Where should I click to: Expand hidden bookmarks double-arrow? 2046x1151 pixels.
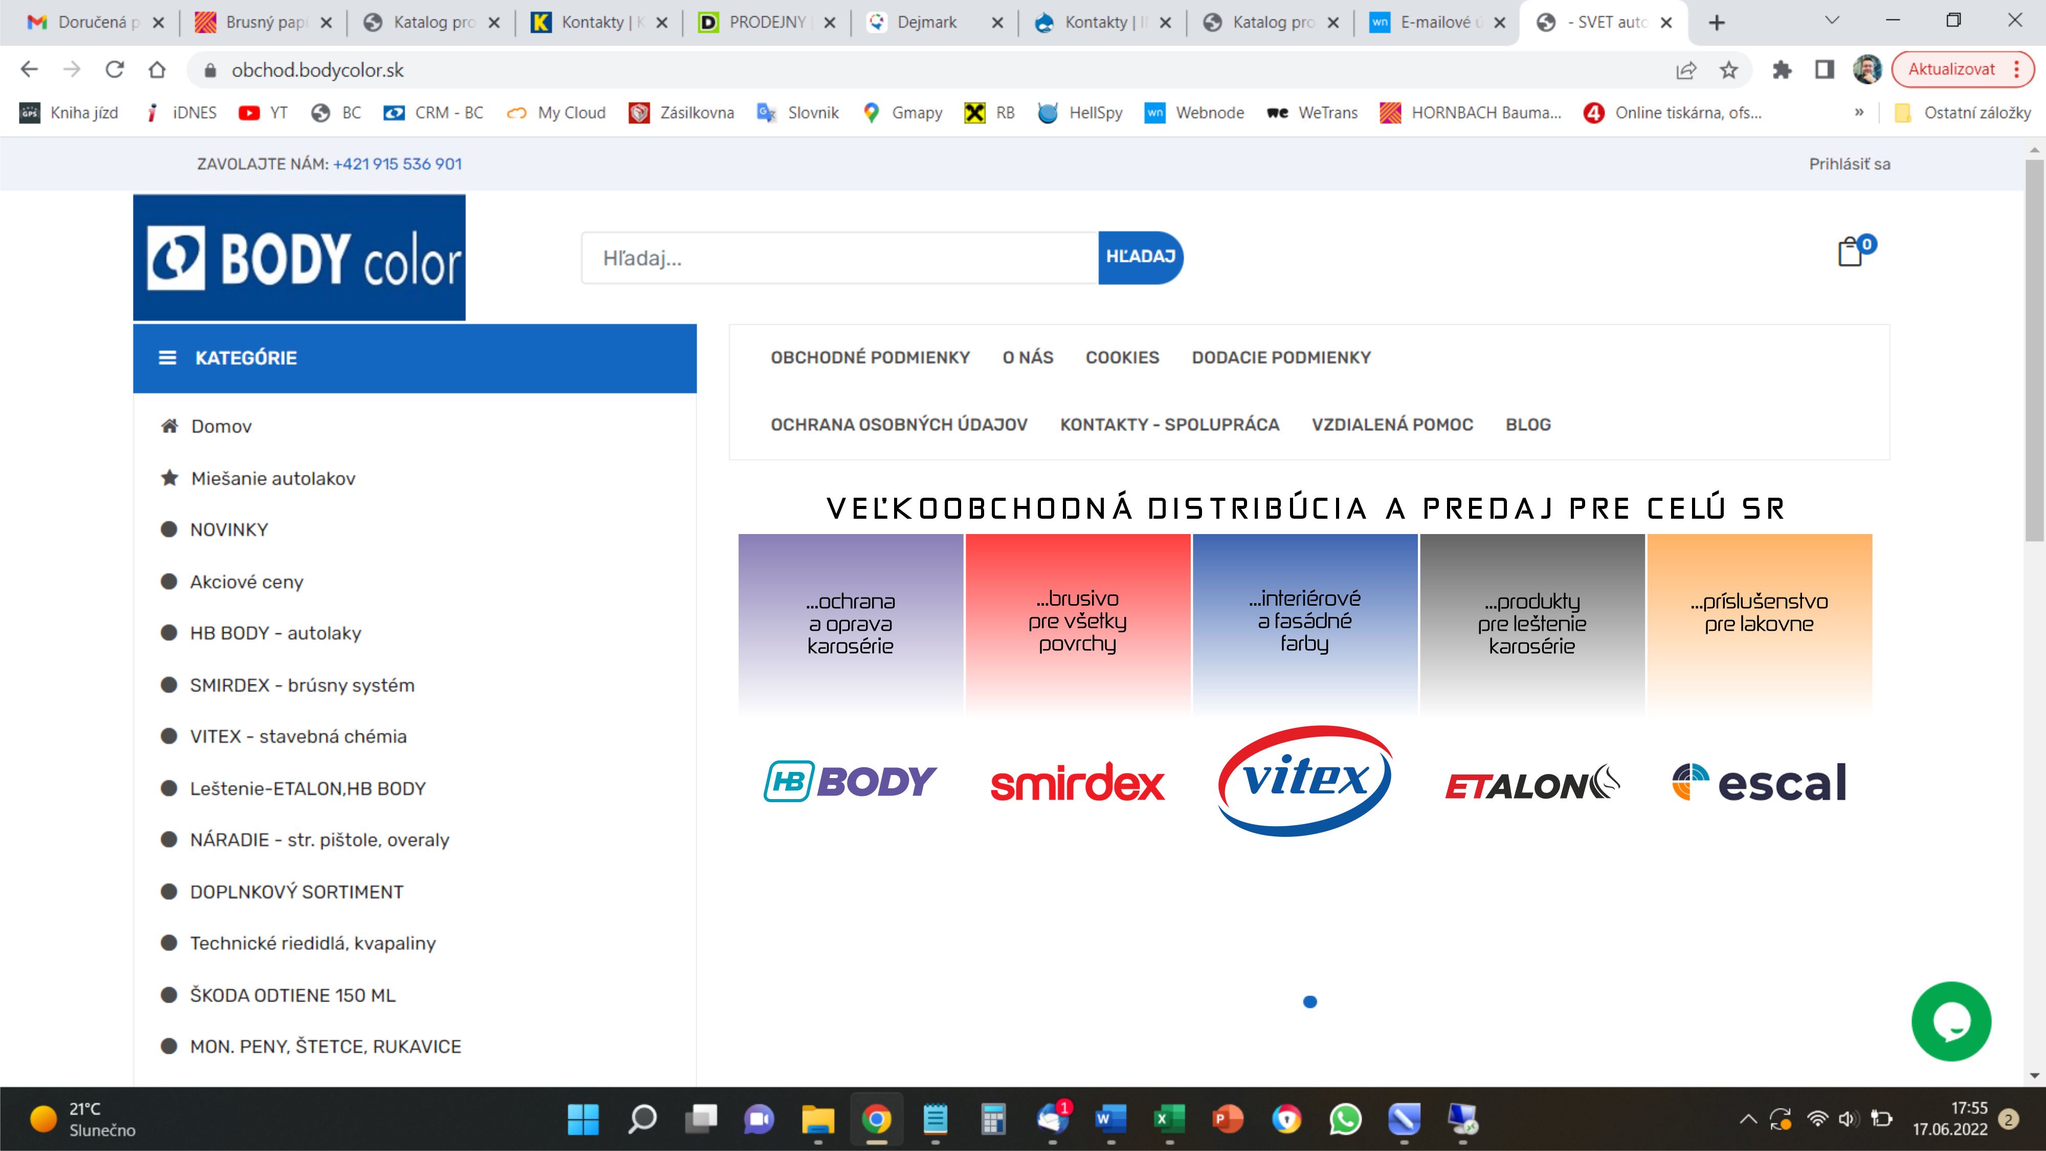pyautogui.click(x=1859, y=113)
